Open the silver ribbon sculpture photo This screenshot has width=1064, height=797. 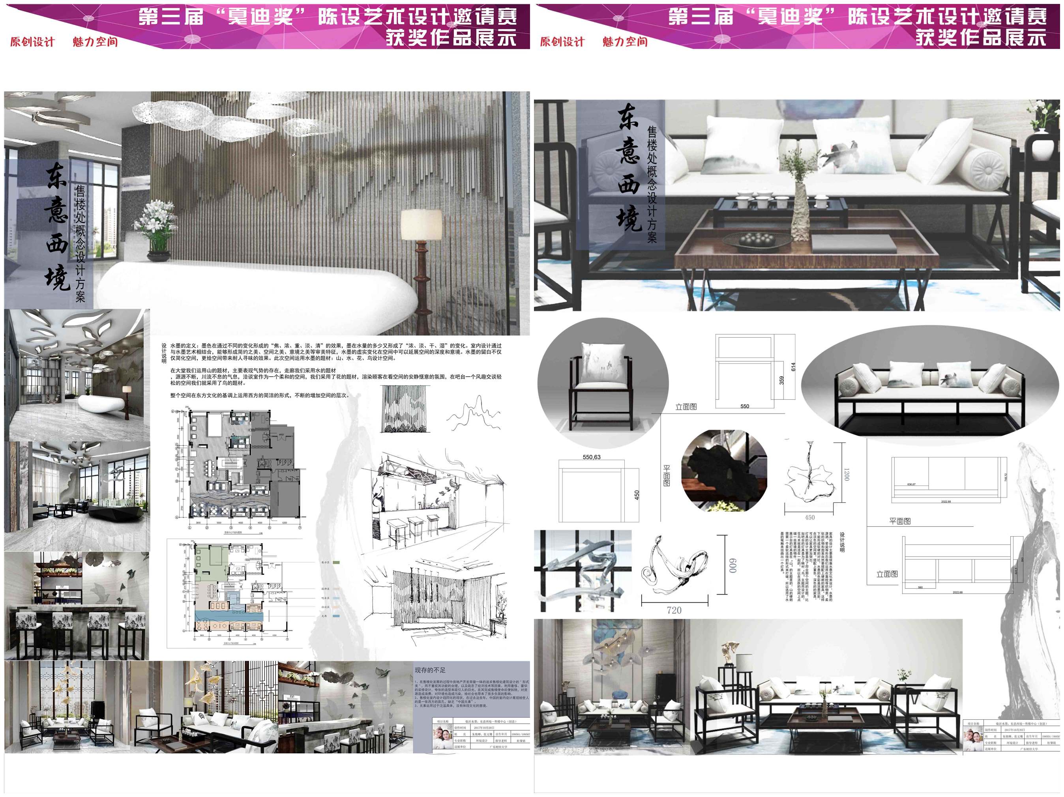583,571
